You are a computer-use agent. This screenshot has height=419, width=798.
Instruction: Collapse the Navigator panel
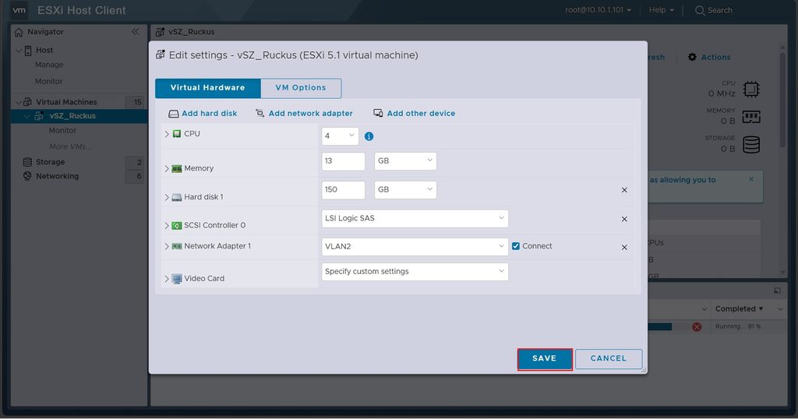[x=136, y=31]
